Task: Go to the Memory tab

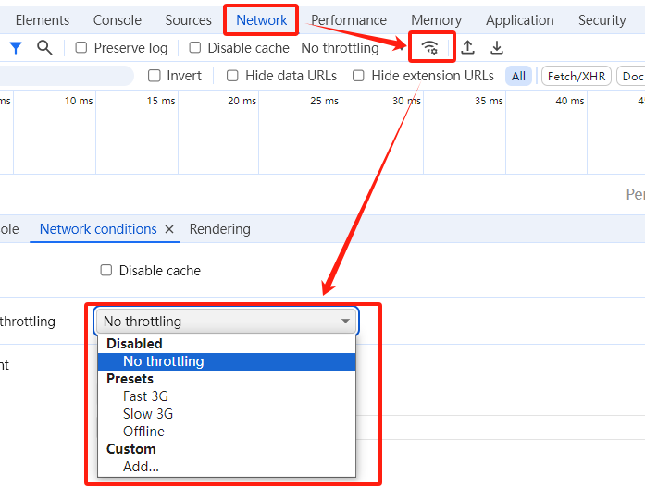Action: (437, 20)
